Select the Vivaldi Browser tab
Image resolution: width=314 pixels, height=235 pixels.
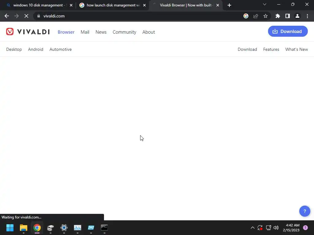click(186, 5)
